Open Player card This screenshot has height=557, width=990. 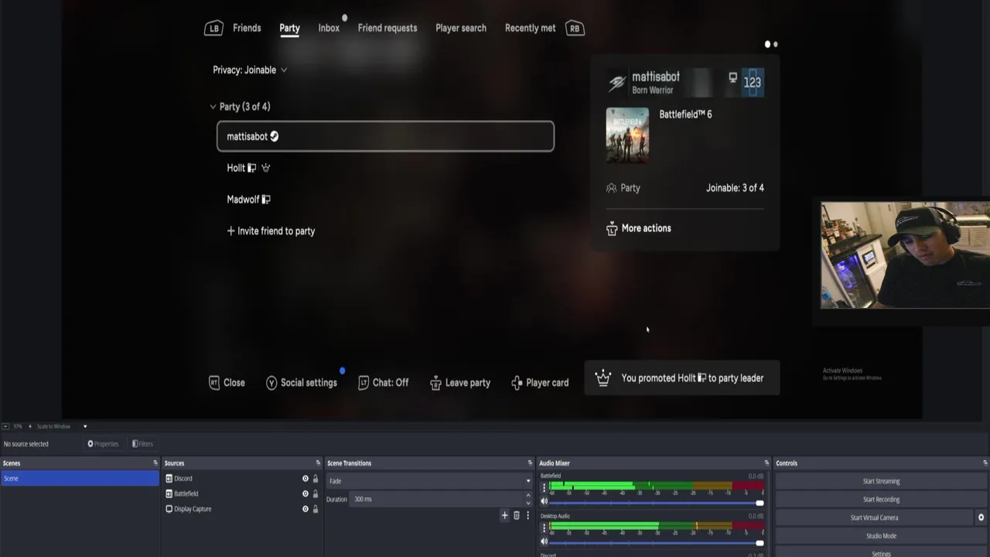tap(540, 382)
